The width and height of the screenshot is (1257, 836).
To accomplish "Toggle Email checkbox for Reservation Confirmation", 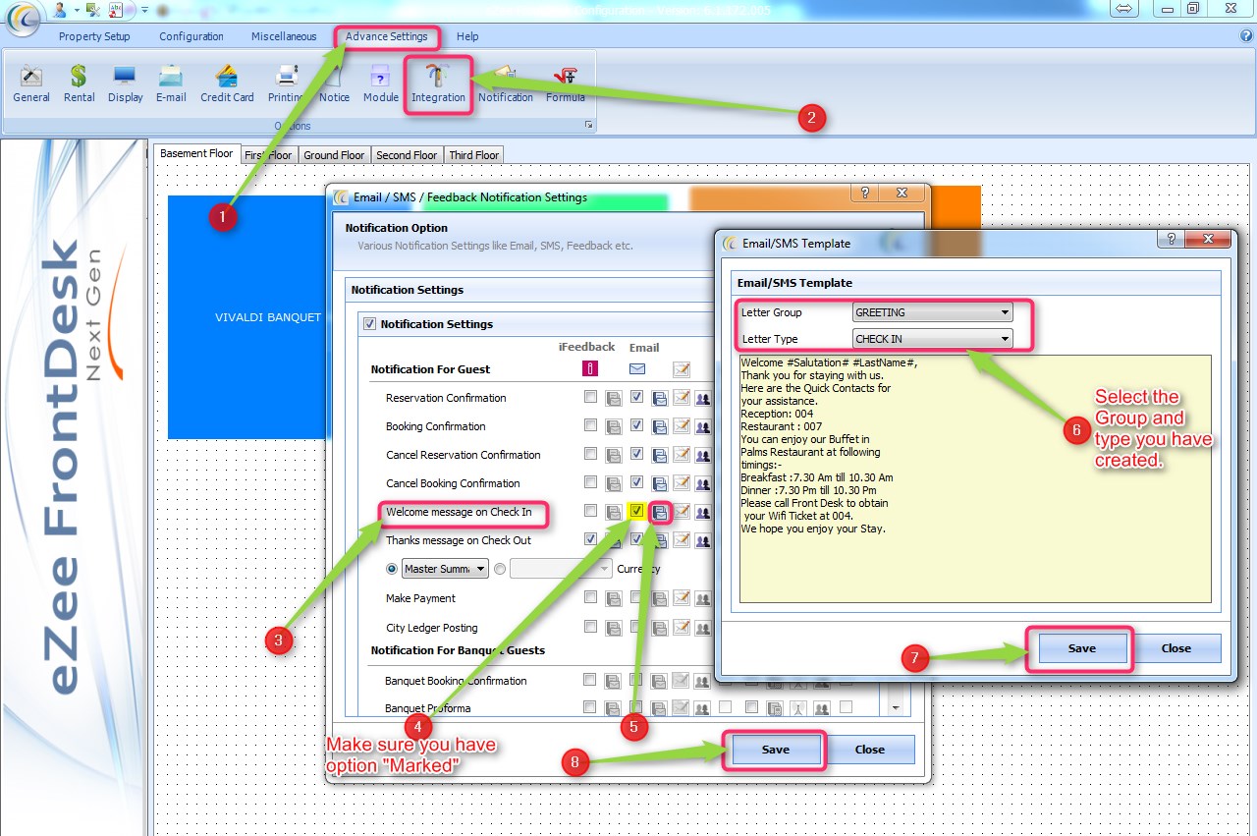I will (636, 398).
